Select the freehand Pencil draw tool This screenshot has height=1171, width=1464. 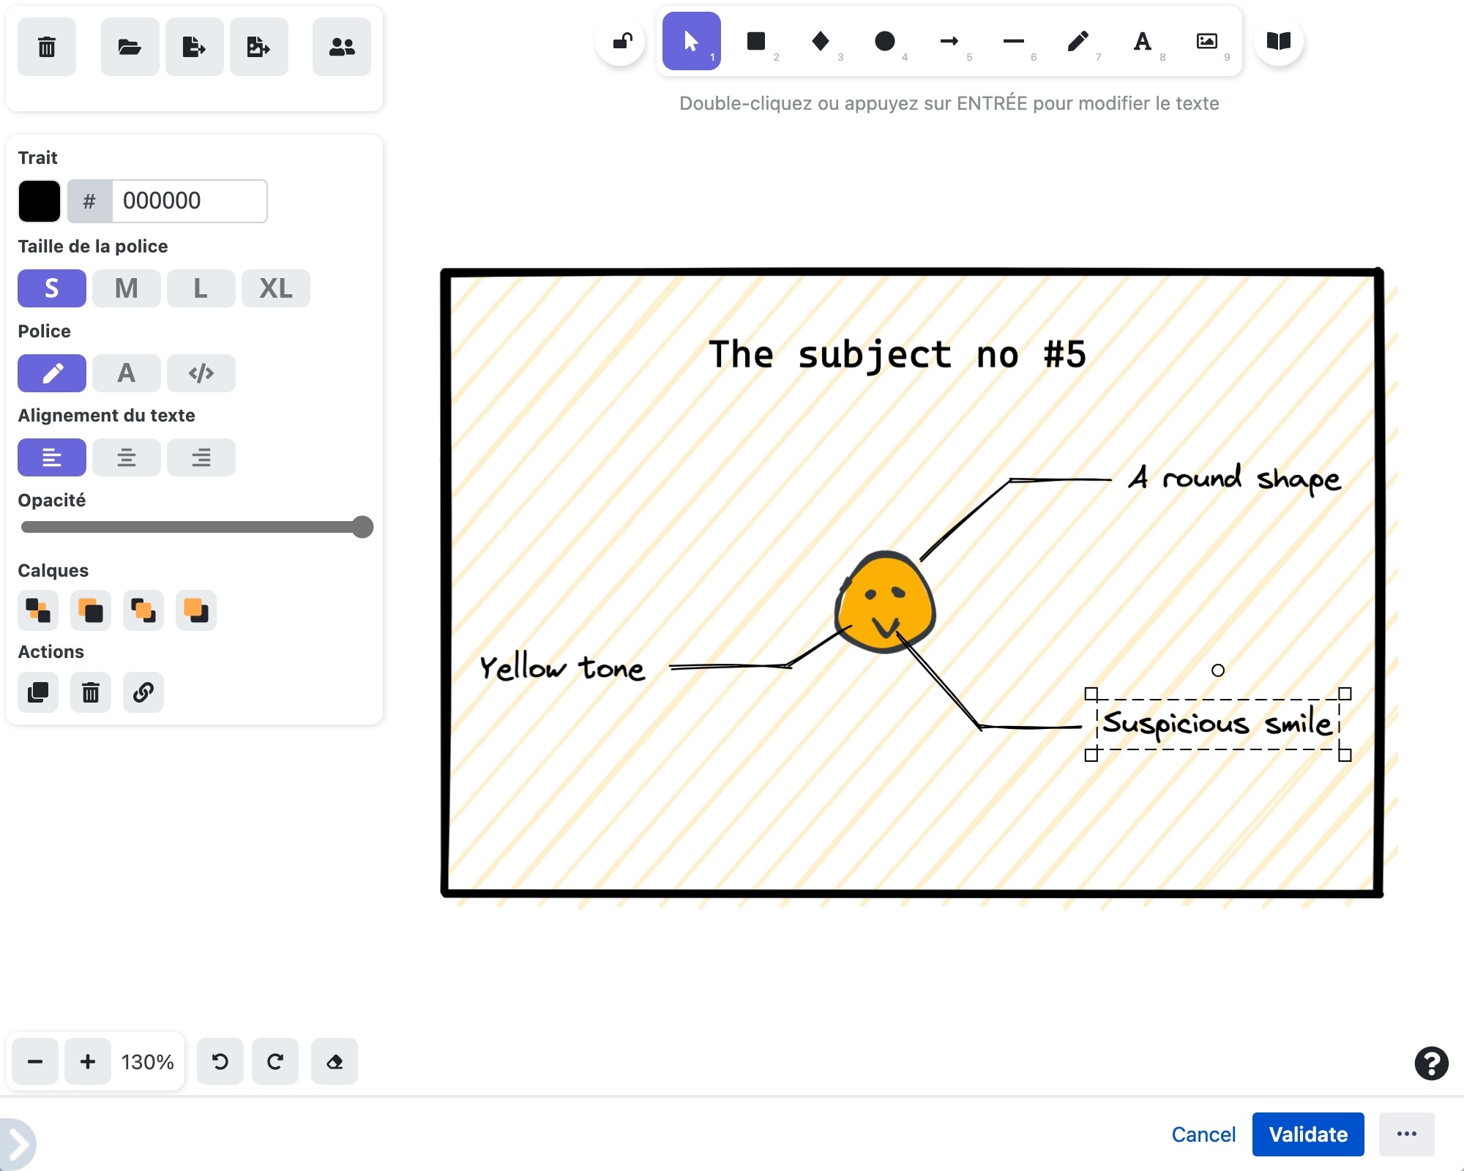[x=1078, y=41]
